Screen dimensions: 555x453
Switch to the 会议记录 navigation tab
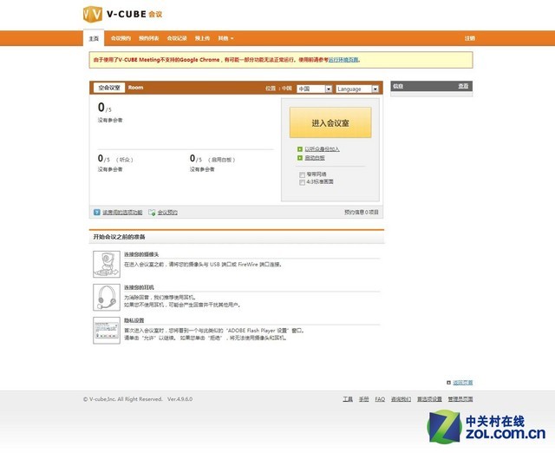(x=176, y=38)
